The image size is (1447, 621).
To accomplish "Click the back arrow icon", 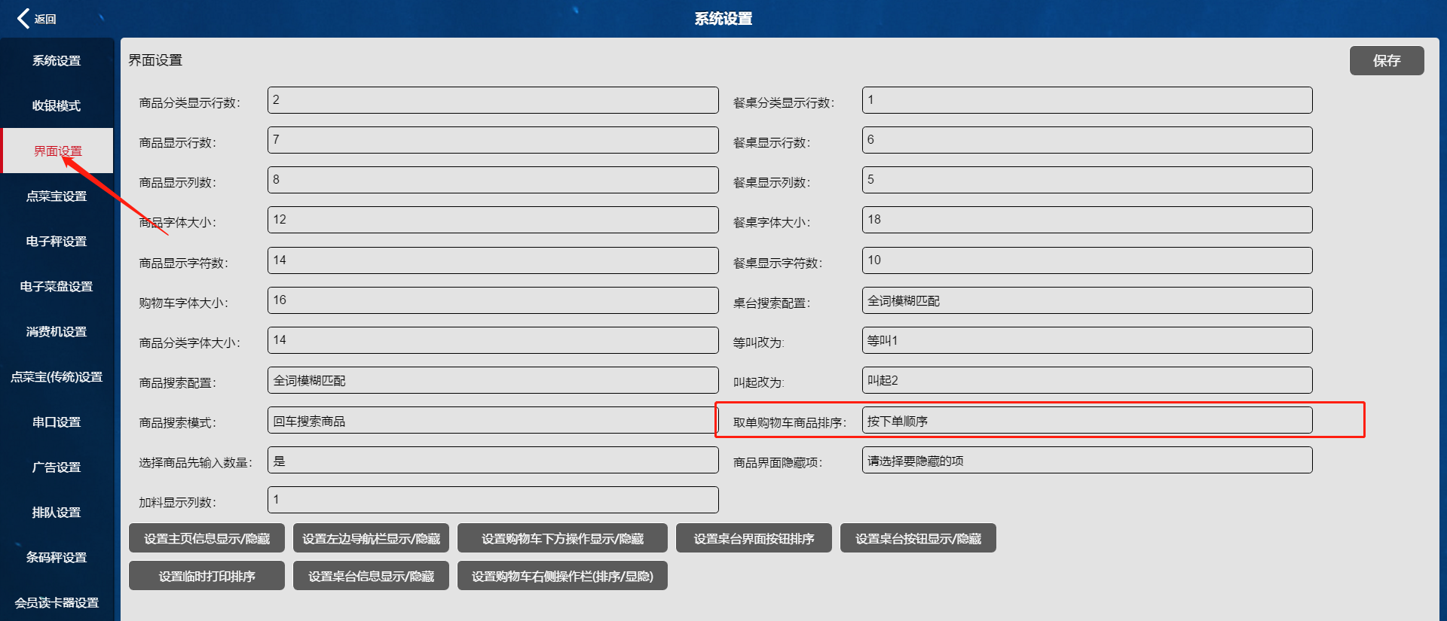I will 24,18.
